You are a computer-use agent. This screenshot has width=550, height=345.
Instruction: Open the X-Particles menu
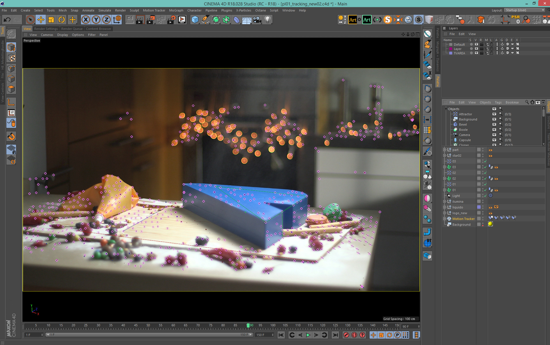243,10
